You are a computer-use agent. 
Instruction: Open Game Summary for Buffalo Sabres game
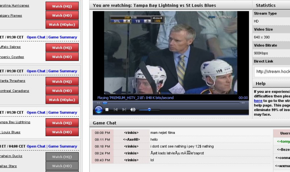[x=63, y=37]
